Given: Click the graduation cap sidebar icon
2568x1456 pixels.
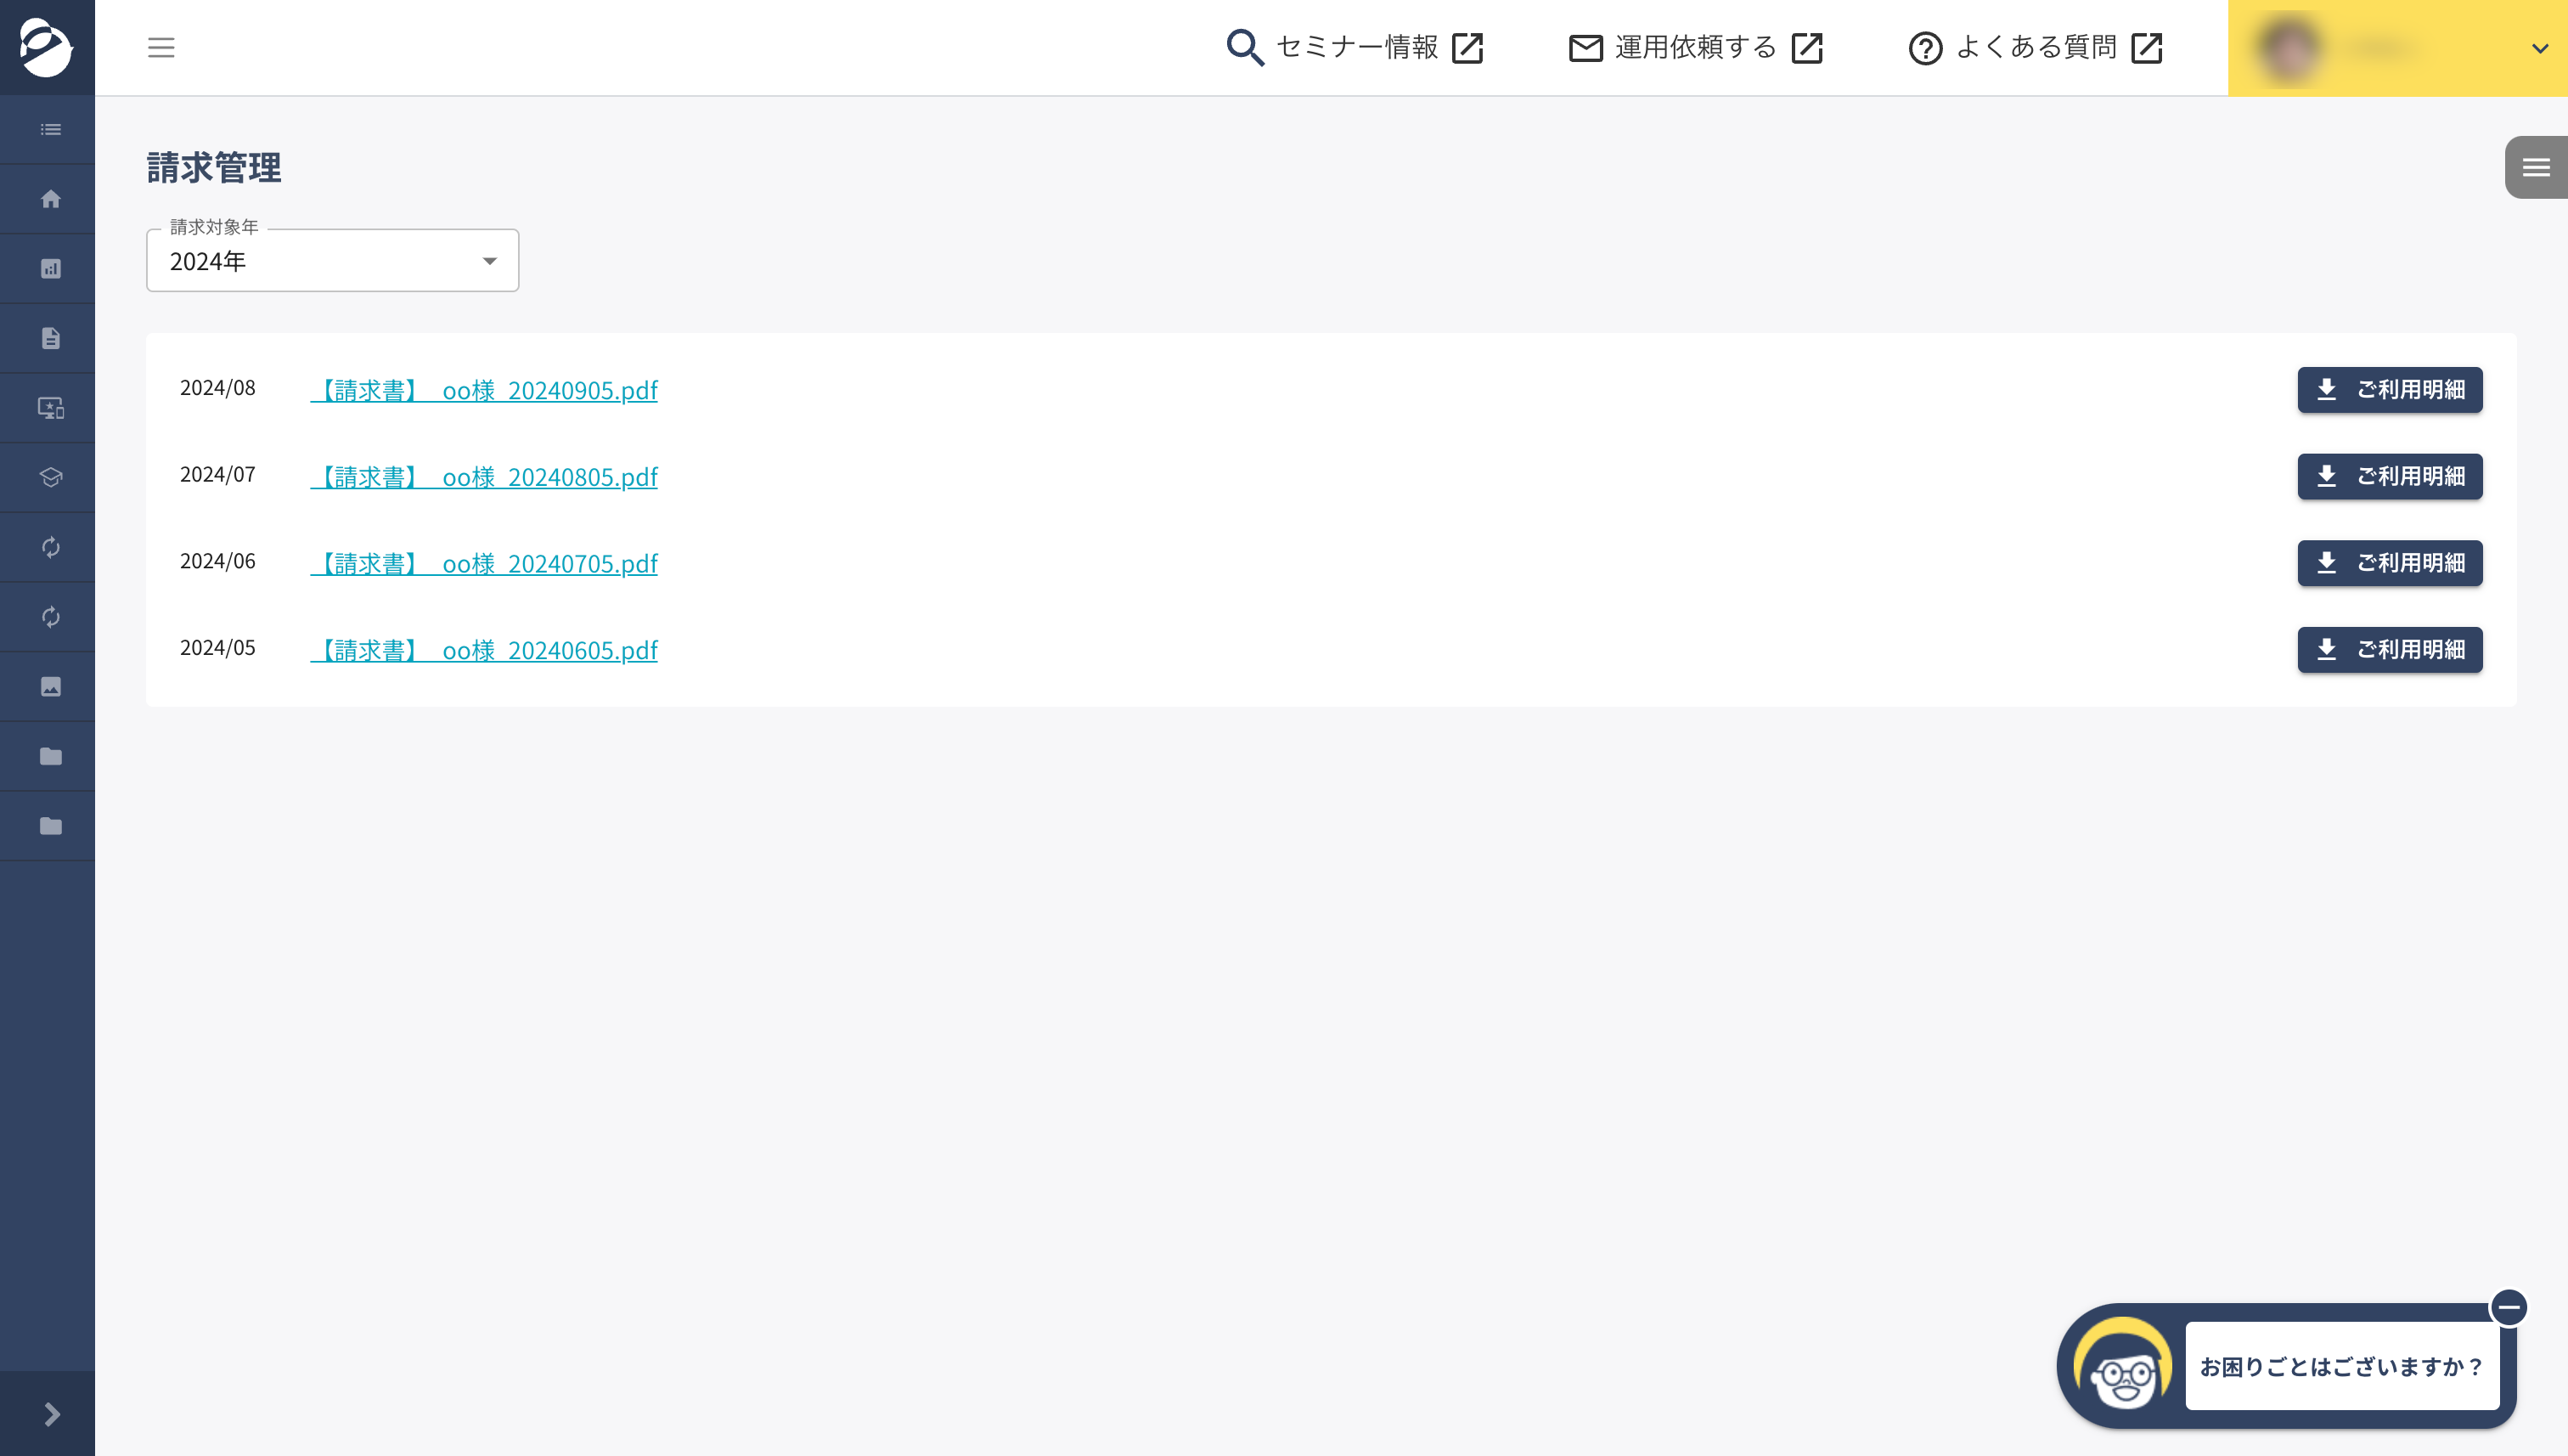Looking at the screenshot, I should click(50, 478).
